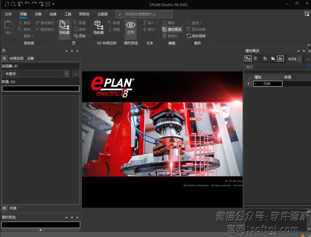Image resolution: width=311 pixels, height=237 pixels.
Task: Select the 3D 布局空间 导航器 icon
Action: [98, 27]
